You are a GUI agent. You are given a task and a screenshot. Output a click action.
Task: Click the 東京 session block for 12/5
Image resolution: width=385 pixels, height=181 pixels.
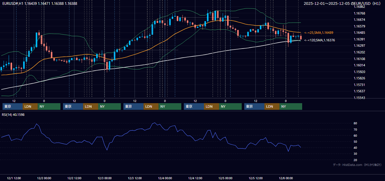[254, 106]
